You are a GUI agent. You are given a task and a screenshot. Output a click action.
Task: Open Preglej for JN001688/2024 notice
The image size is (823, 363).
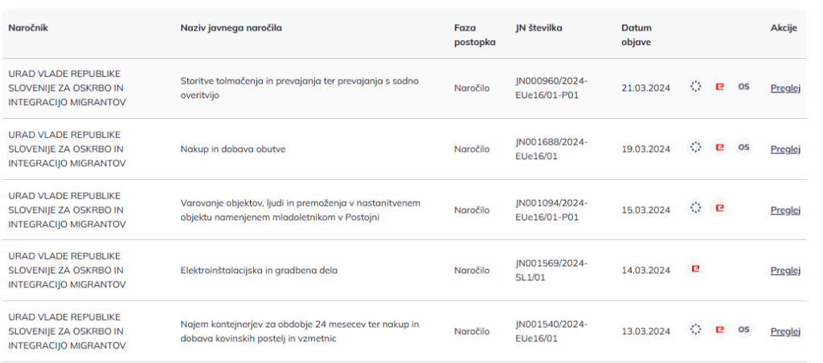tap(785, 149)
